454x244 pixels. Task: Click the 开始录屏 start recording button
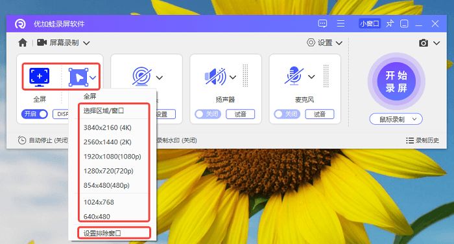(396, 82)
